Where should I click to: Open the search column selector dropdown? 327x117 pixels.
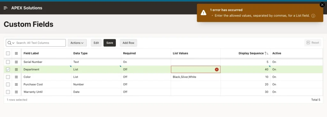[11, 43]
